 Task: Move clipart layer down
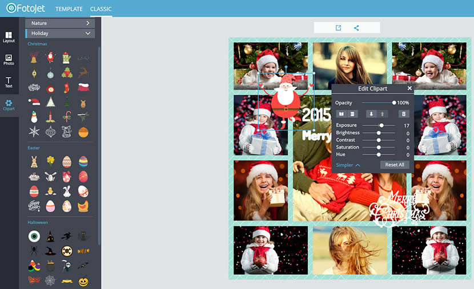point(371,114)
